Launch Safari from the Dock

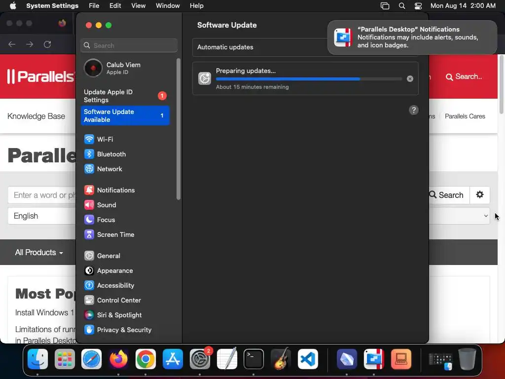coord(91,359)
